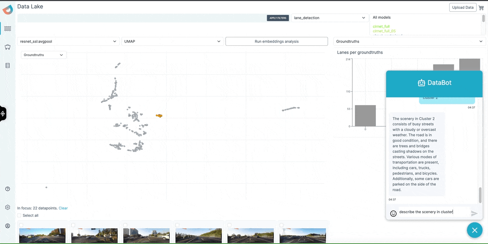Check the second image thumbnail checkbox
The image size is (488, 244).
tap(73, 225)
